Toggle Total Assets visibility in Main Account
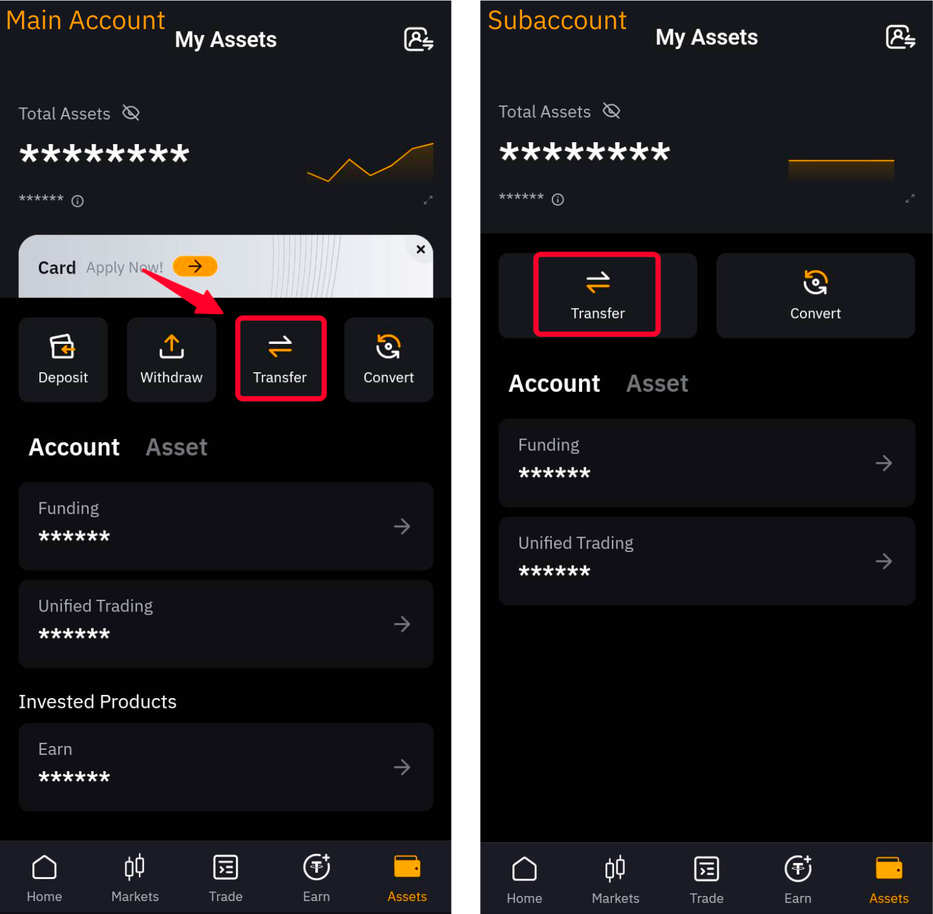 click(131, 113)
